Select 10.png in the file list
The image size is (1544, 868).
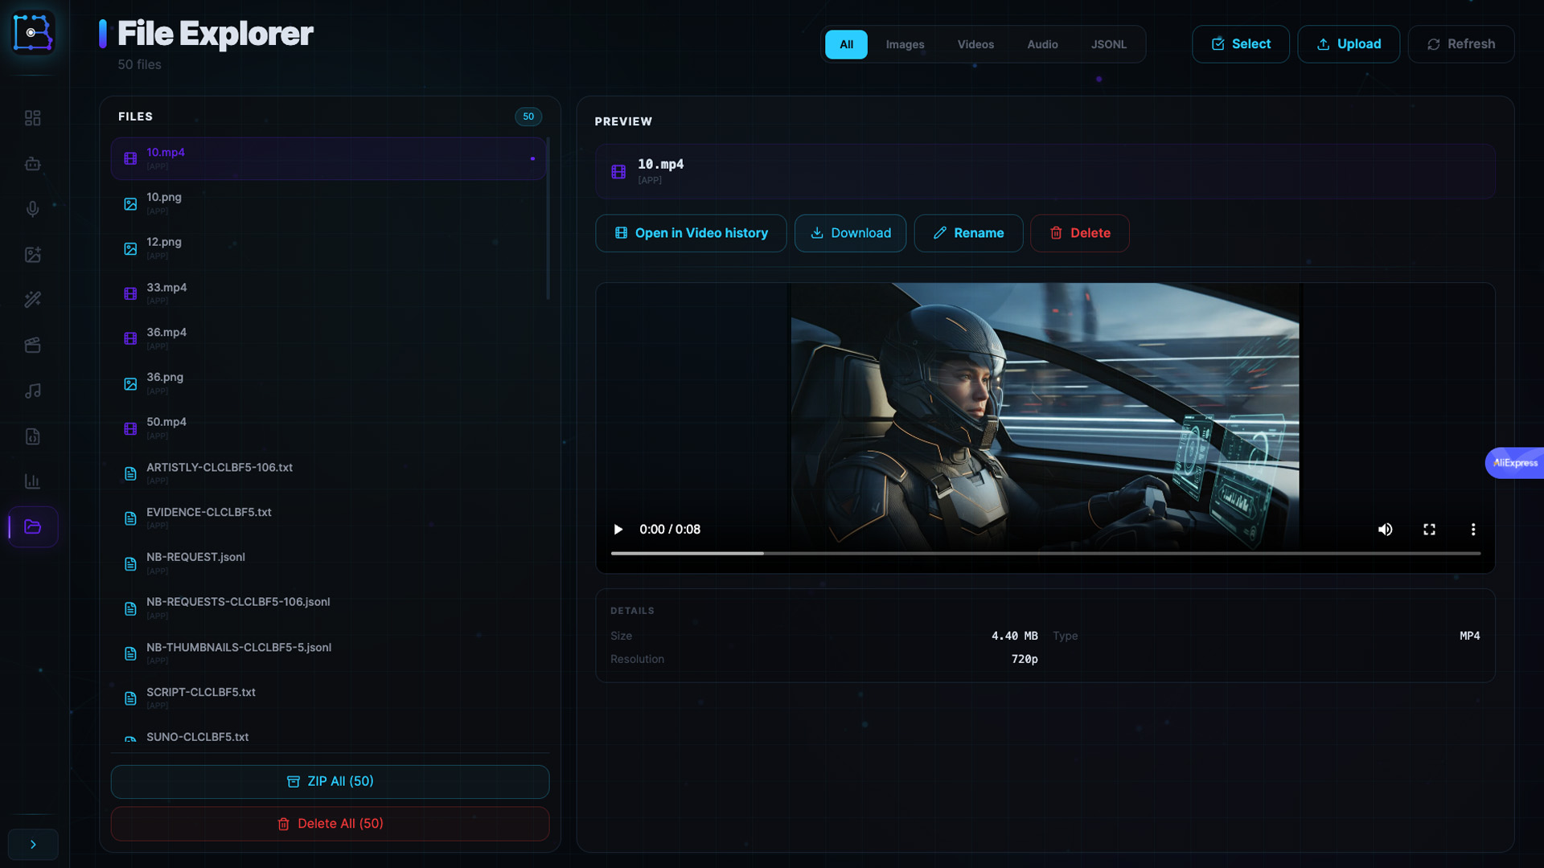[x=328, y=203]
